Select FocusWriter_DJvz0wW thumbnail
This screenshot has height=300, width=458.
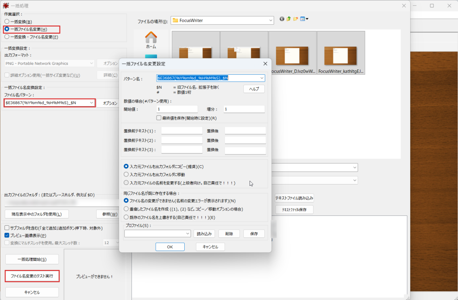[293, 53]
